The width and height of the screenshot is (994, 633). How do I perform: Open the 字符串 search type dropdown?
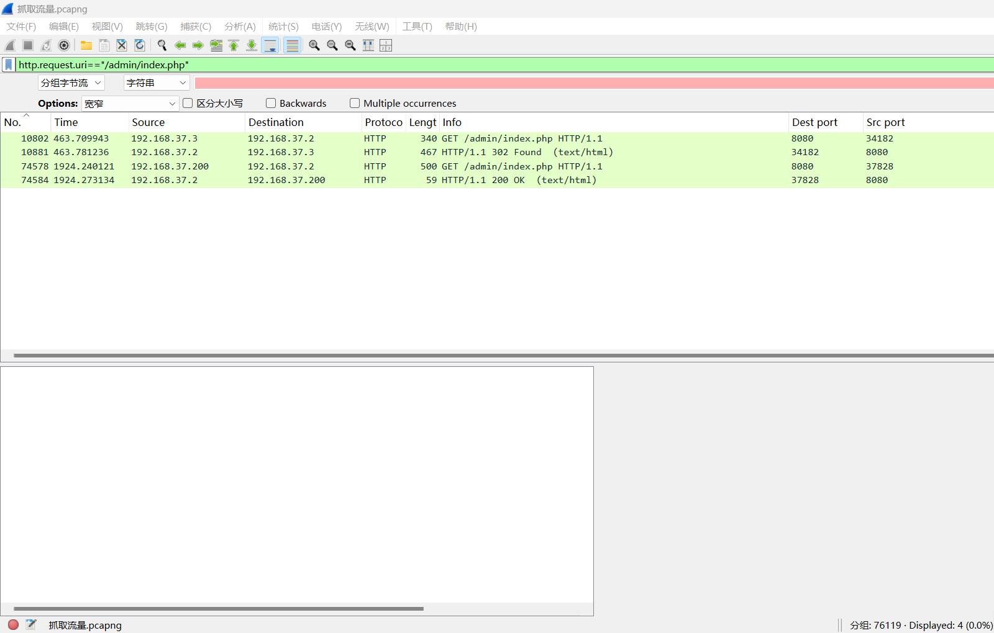[x=157, y=83]
